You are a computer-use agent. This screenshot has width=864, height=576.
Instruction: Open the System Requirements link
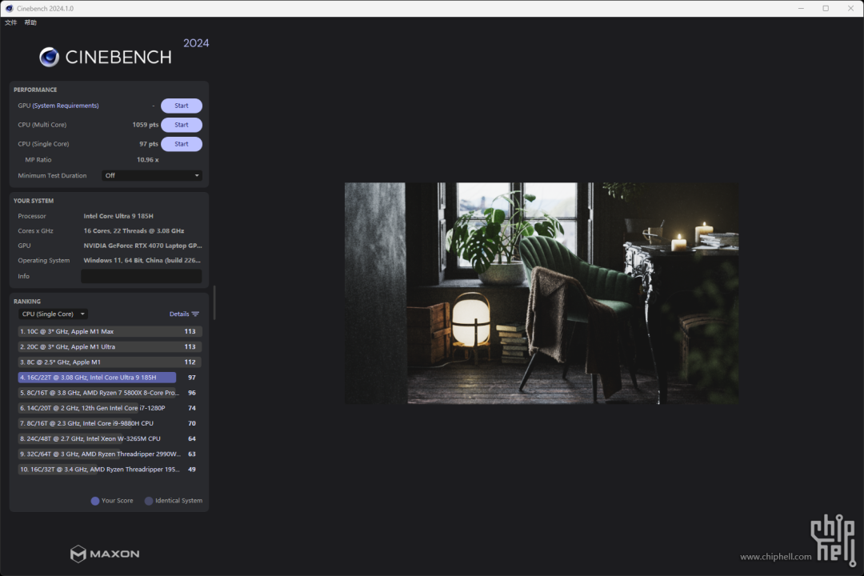[x=66, y=106]
